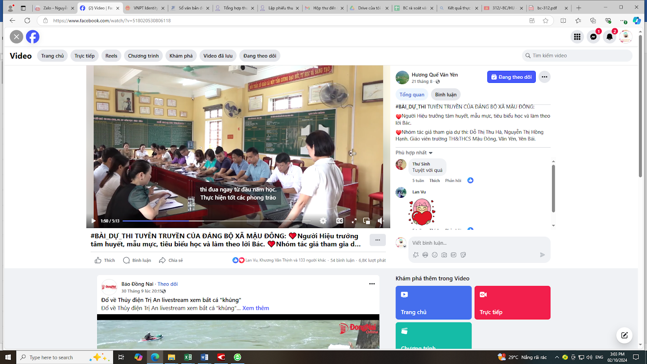Open File Explorer from taskbar
The height and width of the screenshot is (364, 647).
tap(171, 357)
